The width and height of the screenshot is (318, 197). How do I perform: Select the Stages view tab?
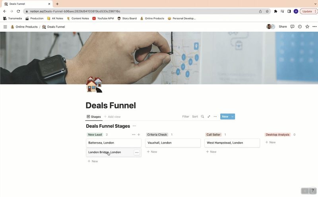point(94,117)
